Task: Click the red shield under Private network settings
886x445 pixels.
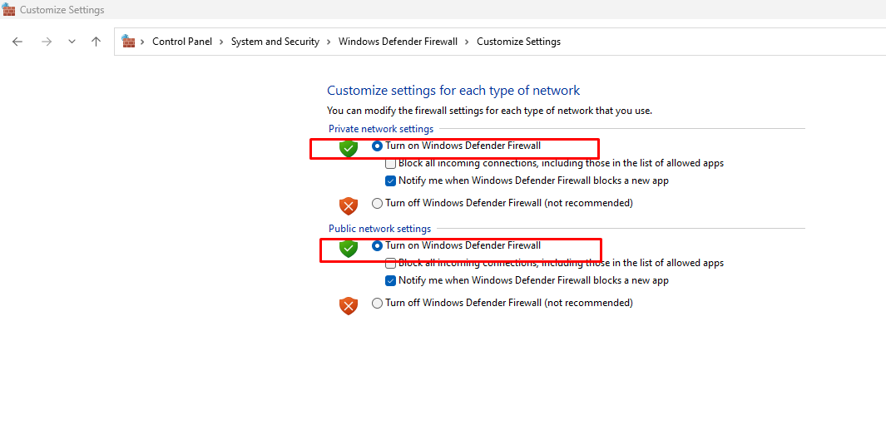Action: pyautogui.click(x=349, y=205)
